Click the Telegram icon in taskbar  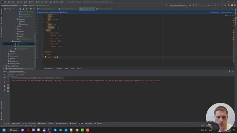61,130
